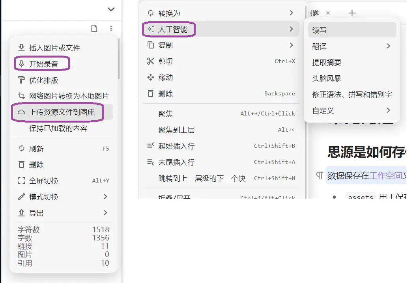The image size is (415, 283).
Task: Click the trash icon beside 删除 in left menu
Action: tap(21, 164)
